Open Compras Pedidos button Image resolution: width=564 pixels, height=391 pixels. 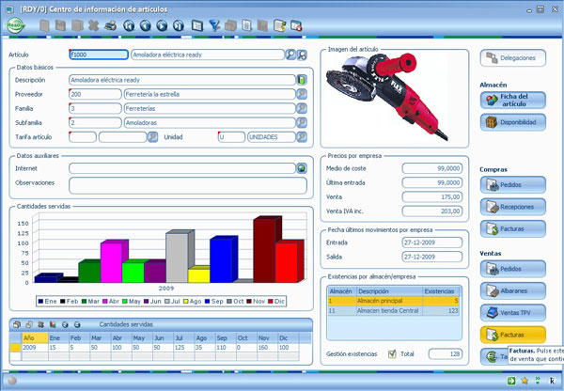point(513,185)
